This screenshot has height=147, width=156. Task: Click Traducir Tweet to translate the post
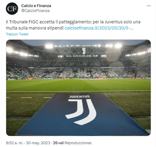point(17,34)
